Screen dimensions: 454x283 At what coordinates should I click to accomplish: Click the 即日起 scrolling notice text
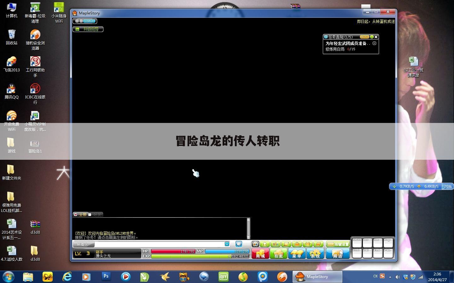click(376, 21)
